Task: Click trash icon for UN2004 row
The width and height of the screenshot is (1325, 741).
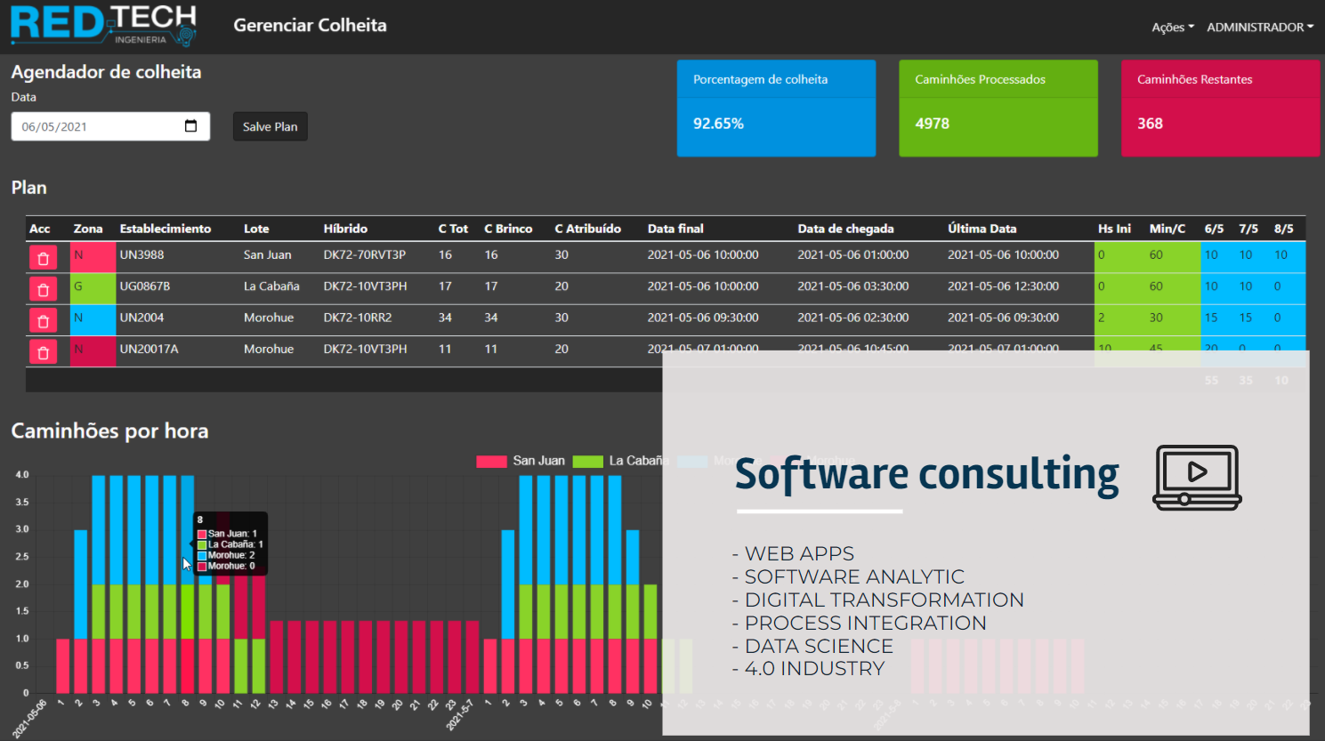Action: click(x=43, y=320)
